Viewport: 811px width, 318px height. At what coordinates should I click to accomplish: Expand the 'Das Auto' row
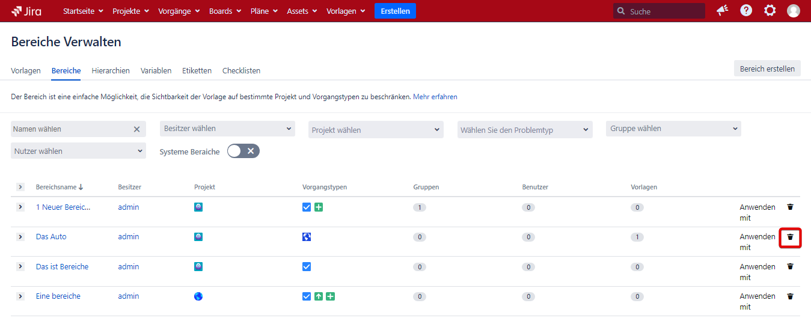click(20, 237)
